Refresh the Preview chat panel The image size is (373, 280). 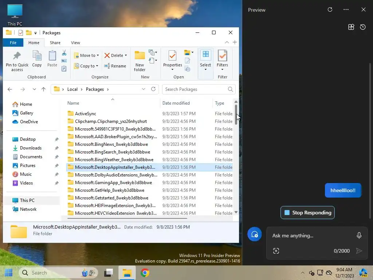point(330,9)
